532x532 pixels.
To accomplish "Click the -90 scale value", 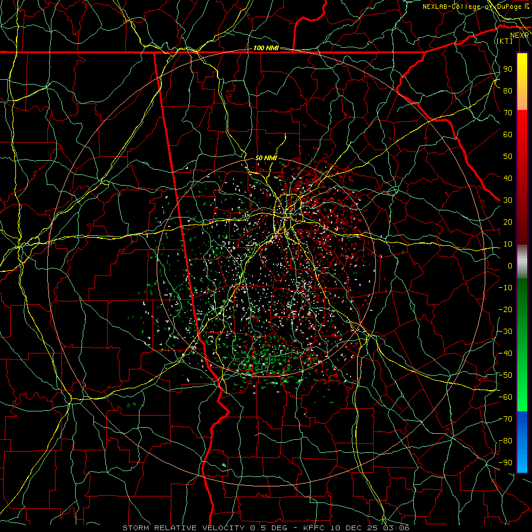I will [505, 463].
